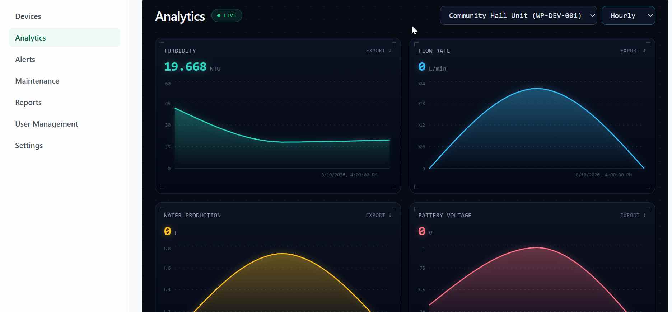Navigate to Reports
672x312 pixels.
[64, 102]
